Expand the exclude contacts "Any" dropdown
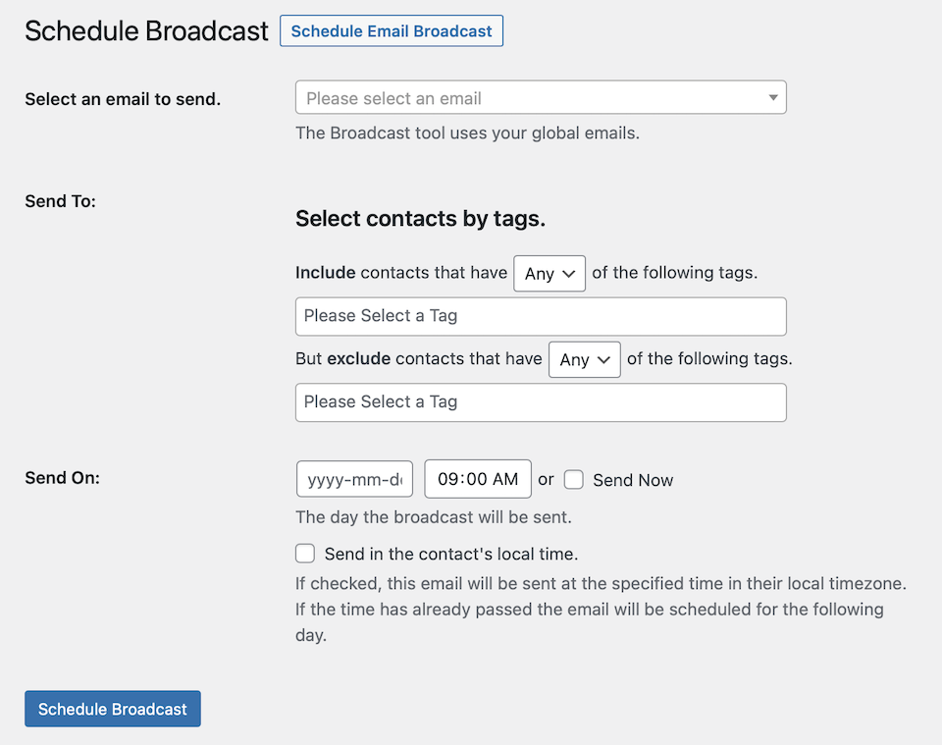This screenshot has height=745, width=942. click(x=585, y=360)
